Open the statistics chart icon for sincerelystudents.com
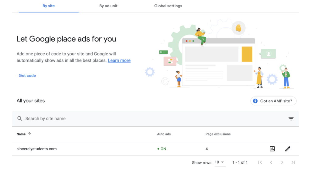This screenshot has width=311, height=177. 272,149
